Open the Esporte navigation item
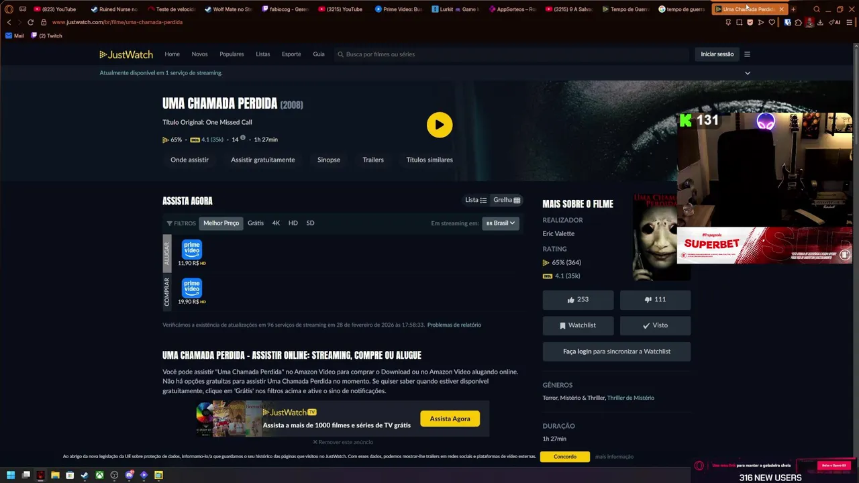Image resolution: width=859 pixels, height=483 pixels. [291, 54]
